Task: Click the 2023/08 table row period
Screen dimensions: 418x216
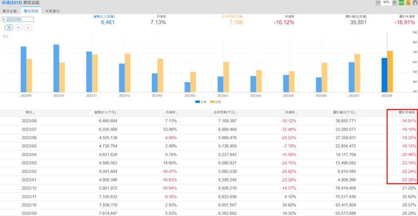Action: (29, 121)
